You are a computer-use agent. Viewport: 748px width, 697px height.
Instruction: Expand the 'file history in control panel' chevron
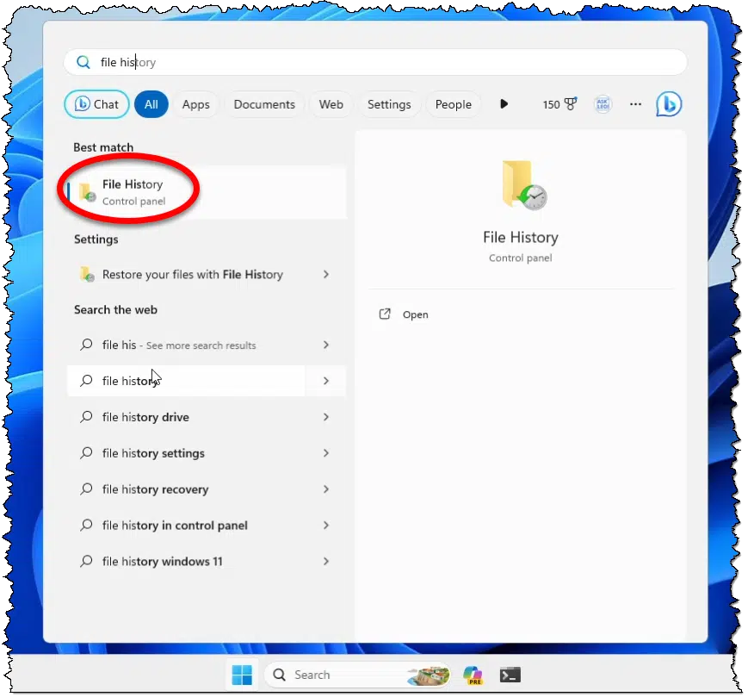coord(326,526)
